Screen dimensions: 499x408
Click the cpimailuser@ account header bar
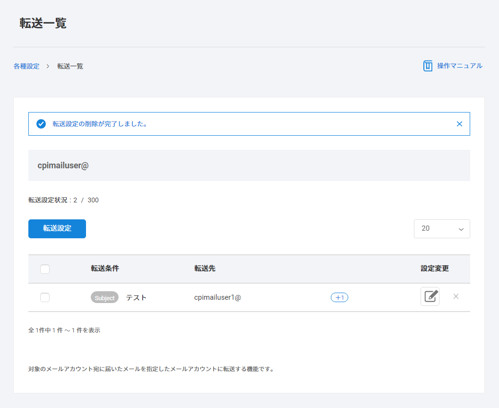point(249,165)
